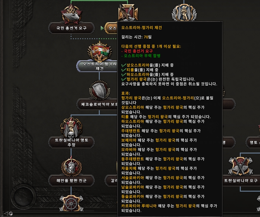Click the 트란실바니아 영토 주장 focus label
The height and width of the screenshot is (217, 260).
71,142
